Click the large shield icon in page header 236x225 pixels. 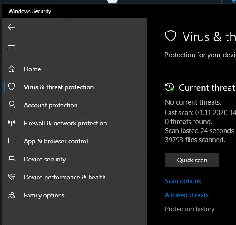(171, 36)
